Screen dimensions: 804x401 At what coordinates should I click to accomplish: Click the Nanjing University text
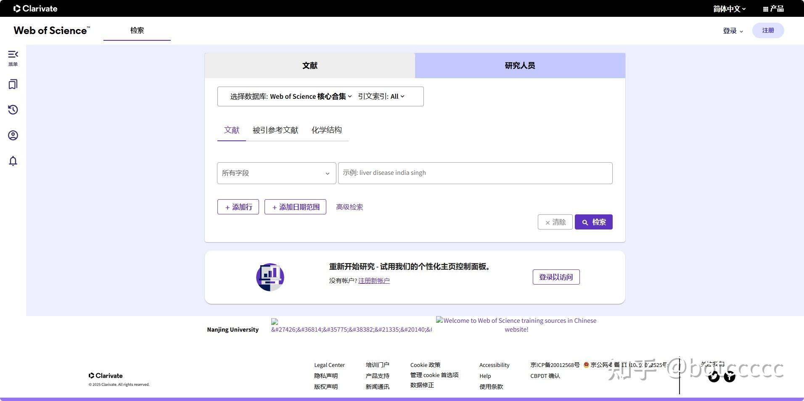233,330
